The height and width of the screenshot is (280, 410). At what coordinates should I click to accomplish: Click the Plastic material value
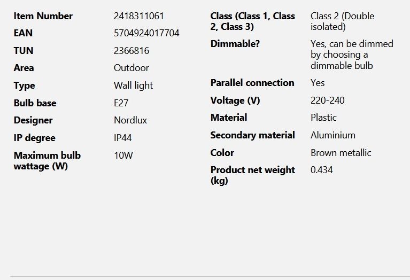click(323, 118)
